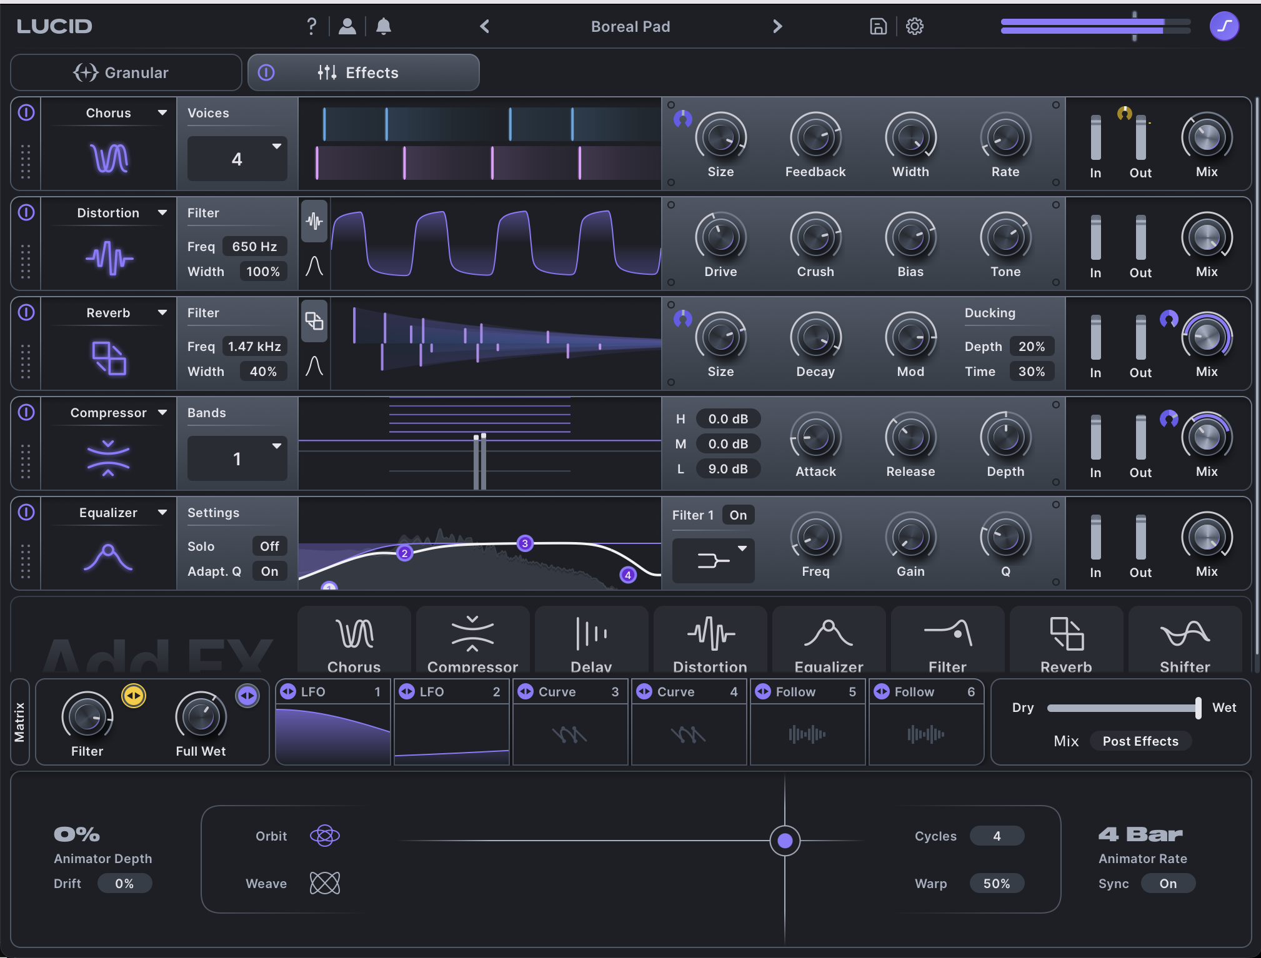Add a Delay effect from Add FX
This screenshot has height=958, width=1261.
point(592,639)
